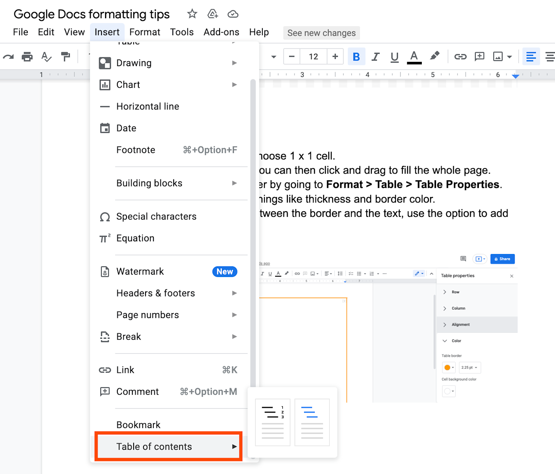Click the document title Google Docs formatting tips
Viewport: 555px width, 474px height.
click(x=92, y=14)
